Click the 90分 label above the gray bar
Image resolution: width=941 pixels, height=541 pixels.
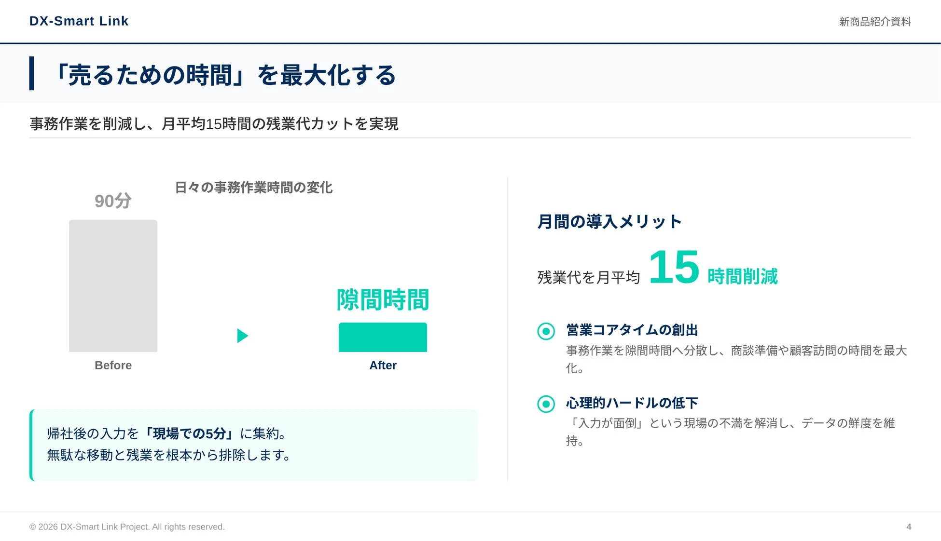tap(112, 200)
